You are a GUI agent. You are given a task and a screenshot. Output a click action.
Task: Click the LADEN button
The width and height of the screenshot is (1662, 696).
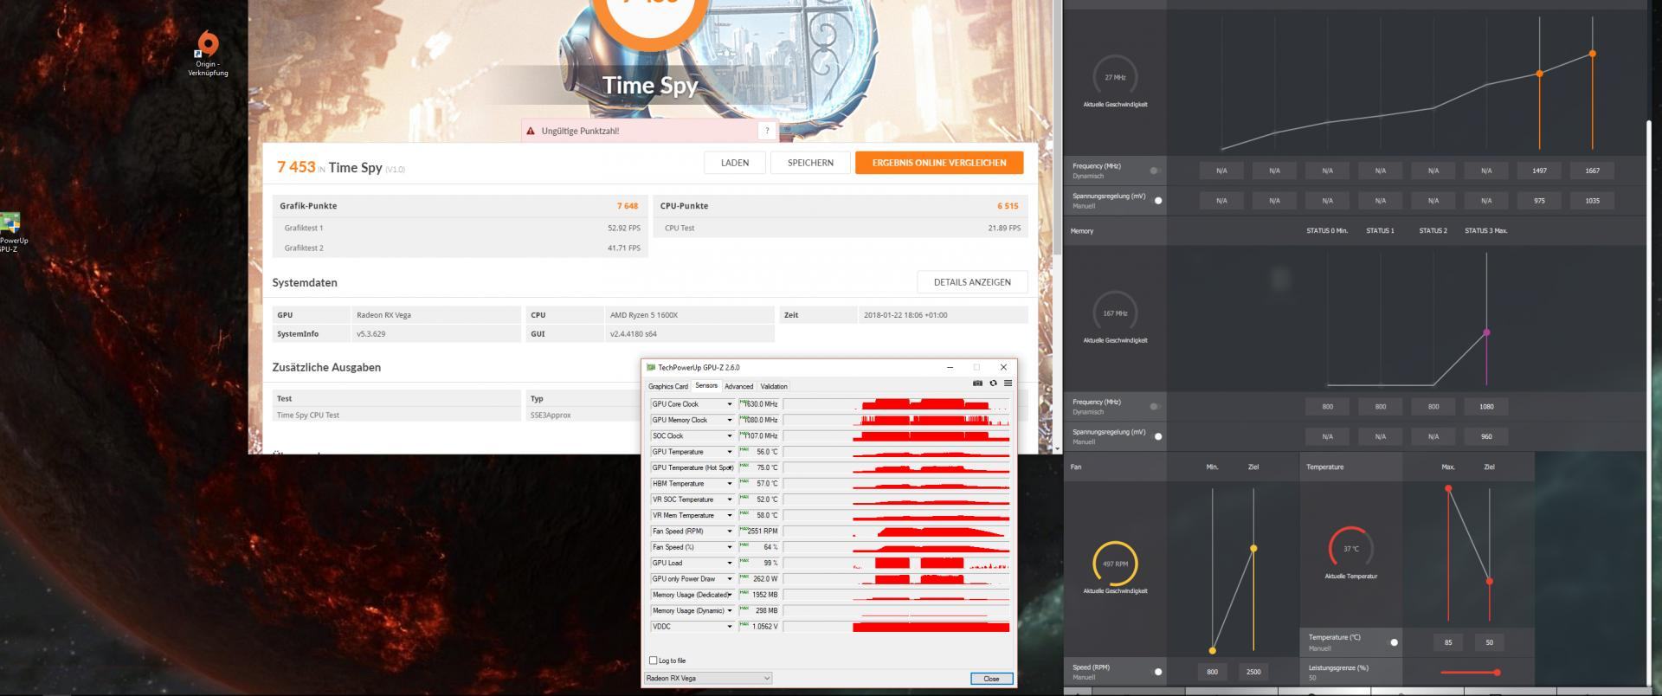(735, 163)
